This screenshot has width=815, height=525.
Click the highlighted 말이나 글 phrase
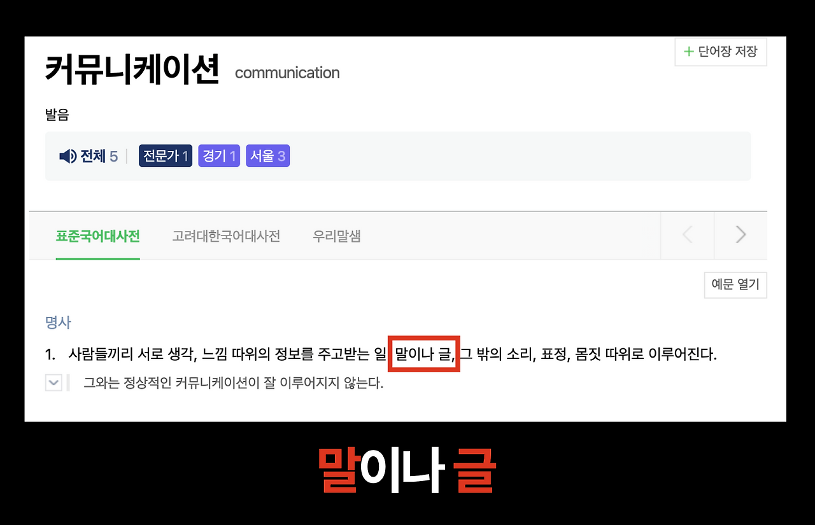point(424,354)
